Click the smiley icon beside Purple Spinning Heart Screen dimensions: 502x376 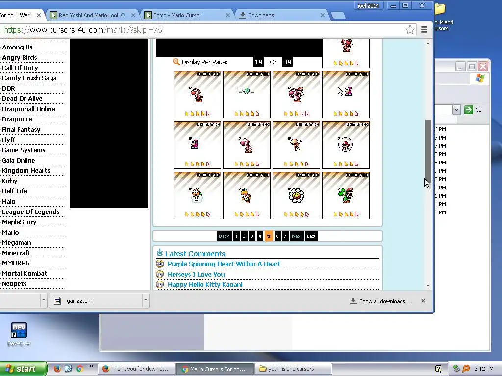pos(160,264)
